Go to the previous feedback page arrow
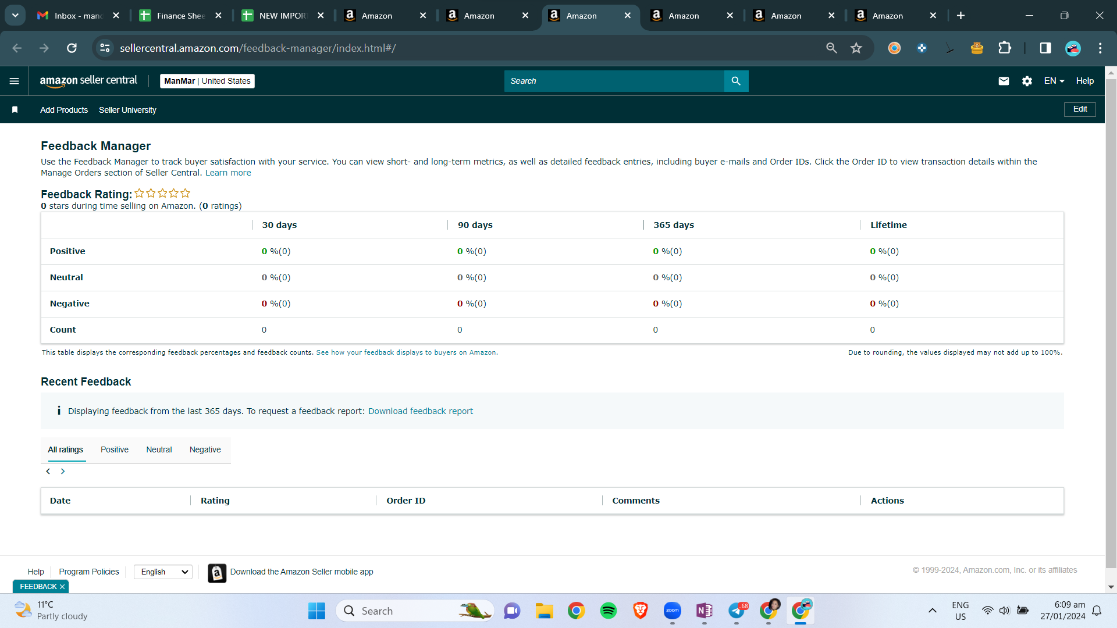The height and width of the screenshot is (628, 1117). (x=48, y=472)
